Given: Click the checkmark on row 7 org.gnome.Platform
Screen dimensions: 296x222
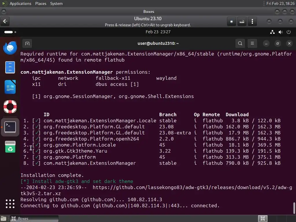Looking at the screenshot, I should tap(36, 157).
